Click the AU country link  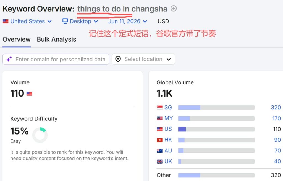point(168,151)
